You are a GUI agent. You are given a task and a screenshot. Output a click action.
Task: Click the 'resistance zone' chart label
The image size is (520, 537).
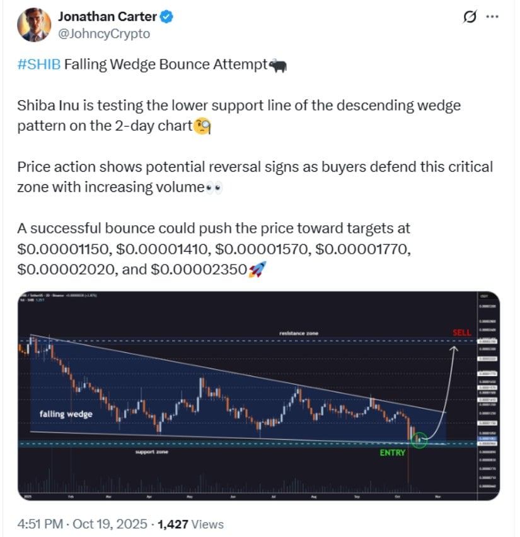[301, 333]
